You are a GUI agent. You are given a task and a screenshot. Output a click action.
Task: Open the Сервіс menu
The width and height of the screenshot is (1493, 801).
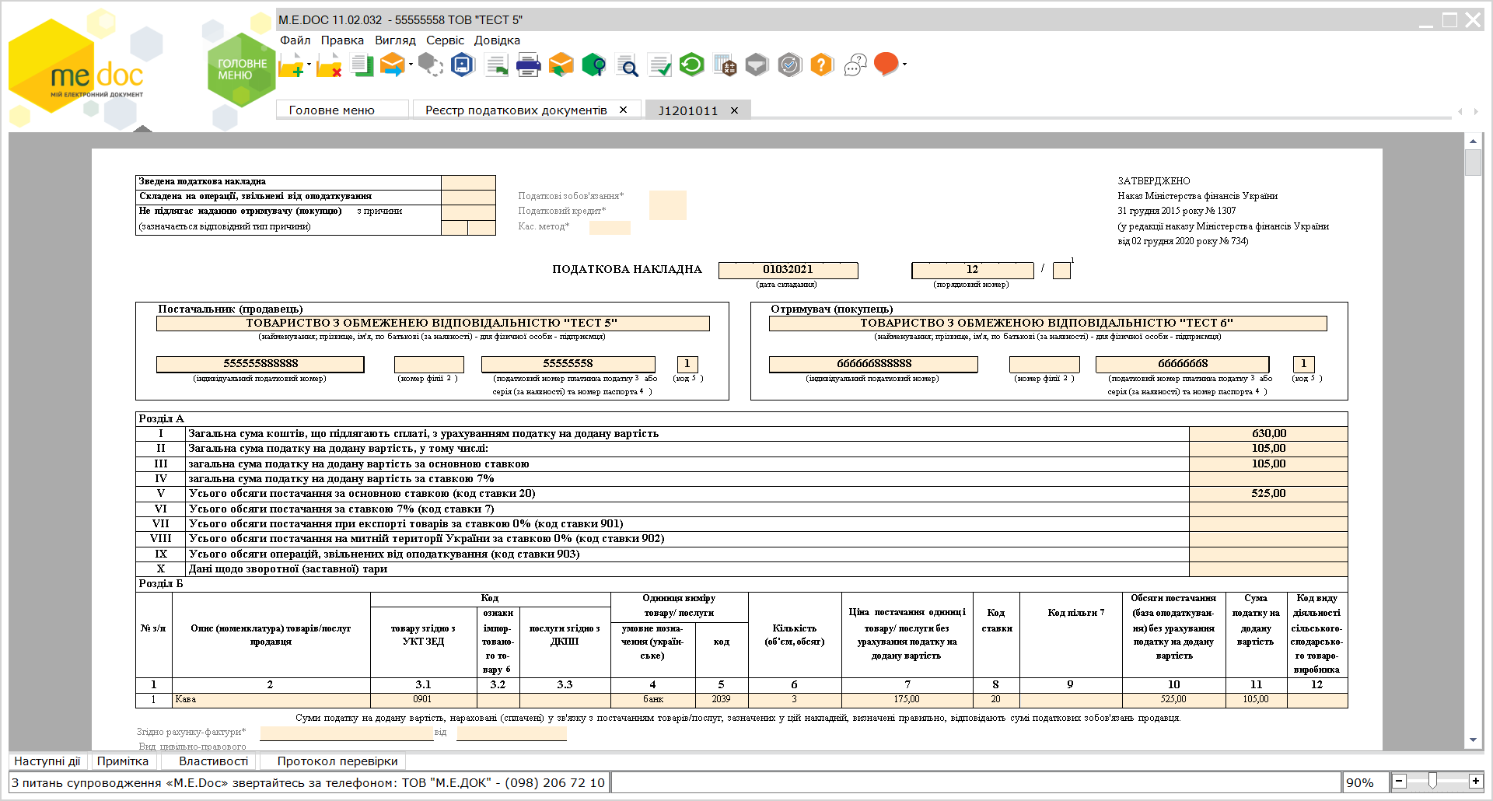(x=445, y=40)
